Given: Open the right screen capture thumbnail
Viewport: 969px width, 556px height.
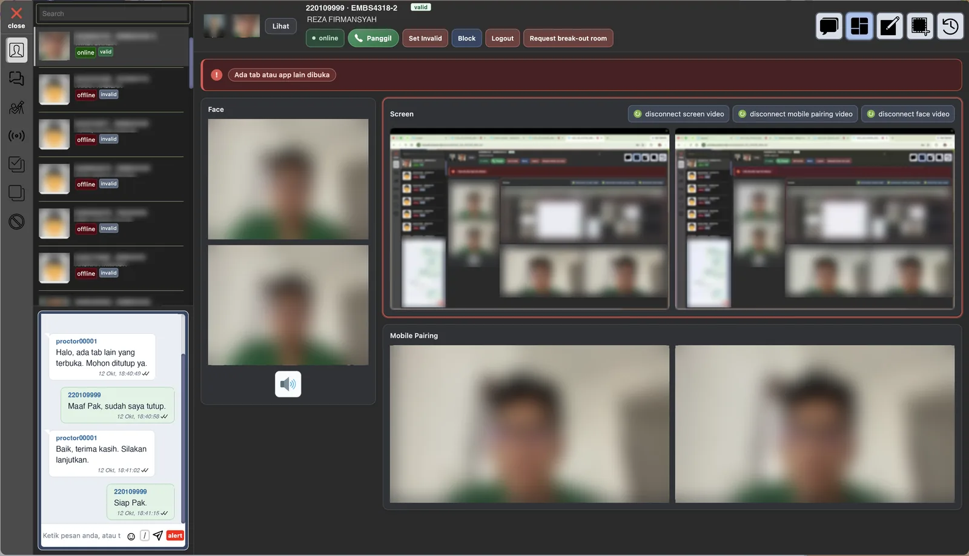Looking at the screenshot, I should [815, 218].
